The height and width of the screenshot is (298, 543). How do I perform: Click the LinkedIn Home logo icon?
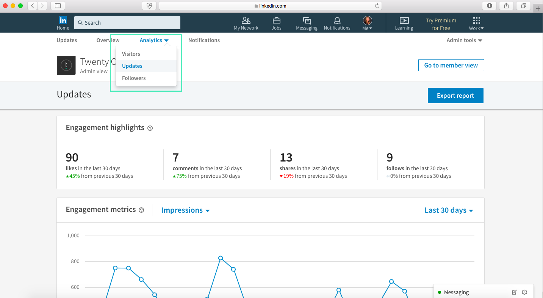coord(63,20)
